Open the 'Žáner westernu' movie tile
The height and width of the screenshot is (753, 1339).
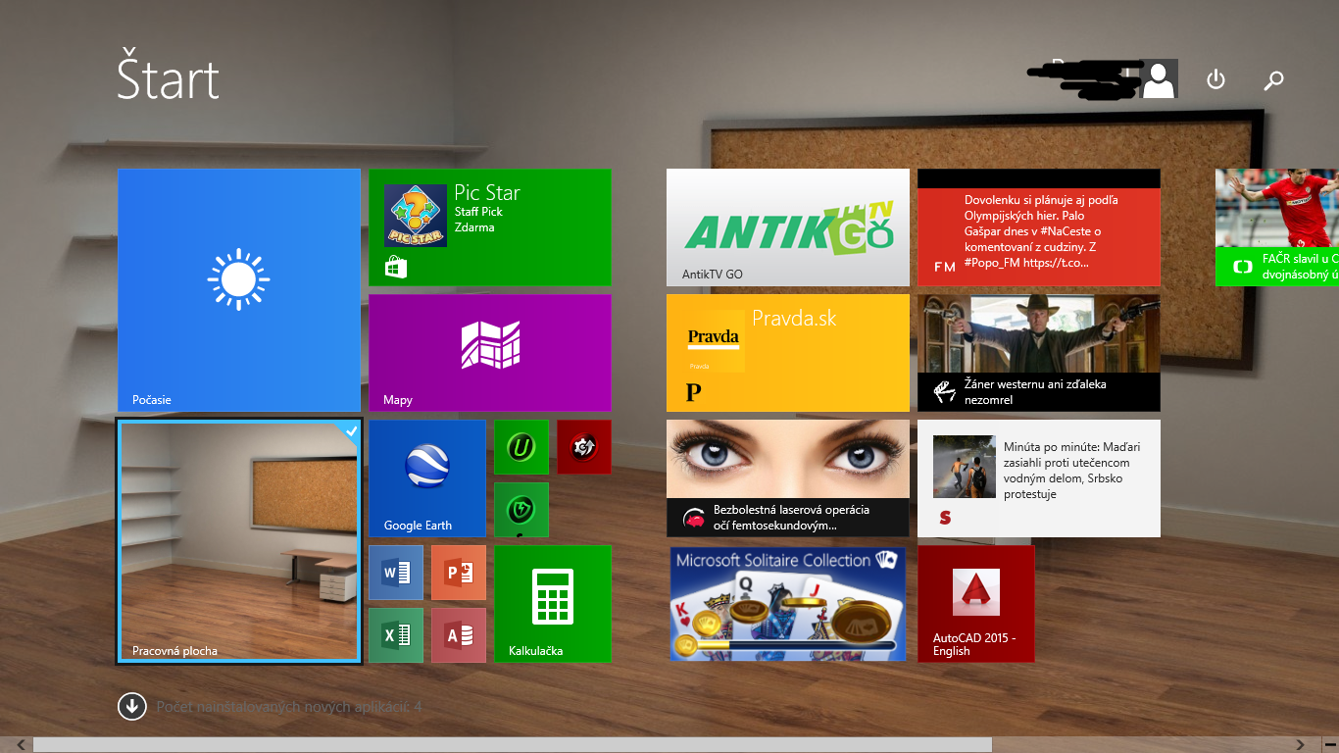tap(1039, 353)
